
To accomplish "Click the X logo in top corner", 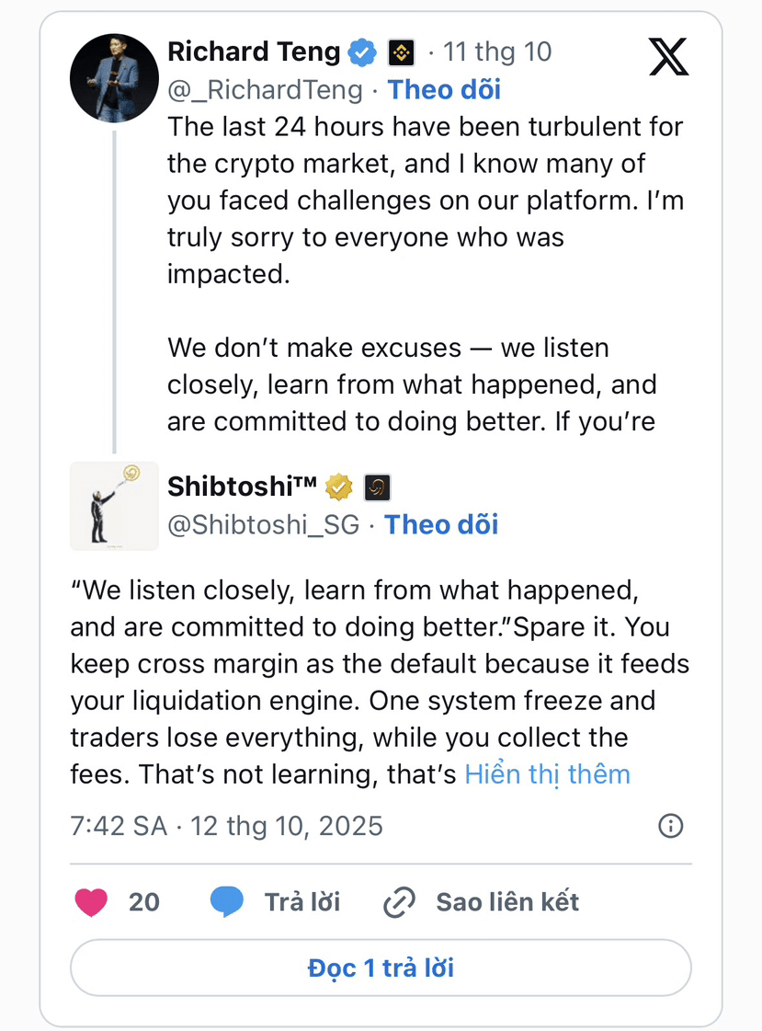I will click(x=668, y=56).
